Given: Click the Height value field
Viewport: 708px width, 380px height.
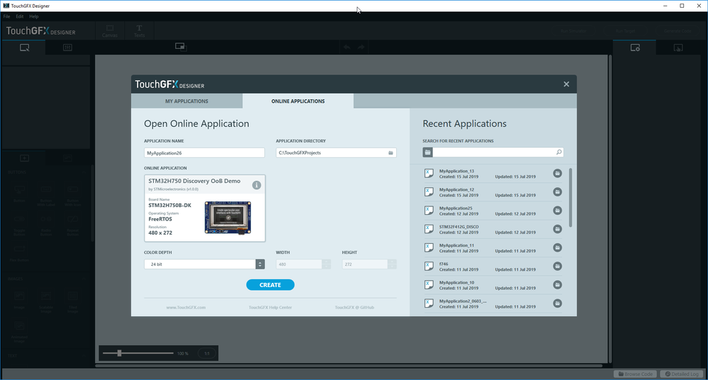Looking at the screenshot, I should (365, 264).
